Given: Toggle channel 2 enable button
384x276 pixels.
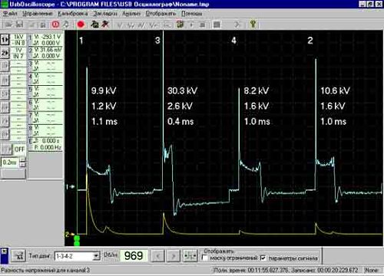Looking at the screenshot, I should 5,53.
